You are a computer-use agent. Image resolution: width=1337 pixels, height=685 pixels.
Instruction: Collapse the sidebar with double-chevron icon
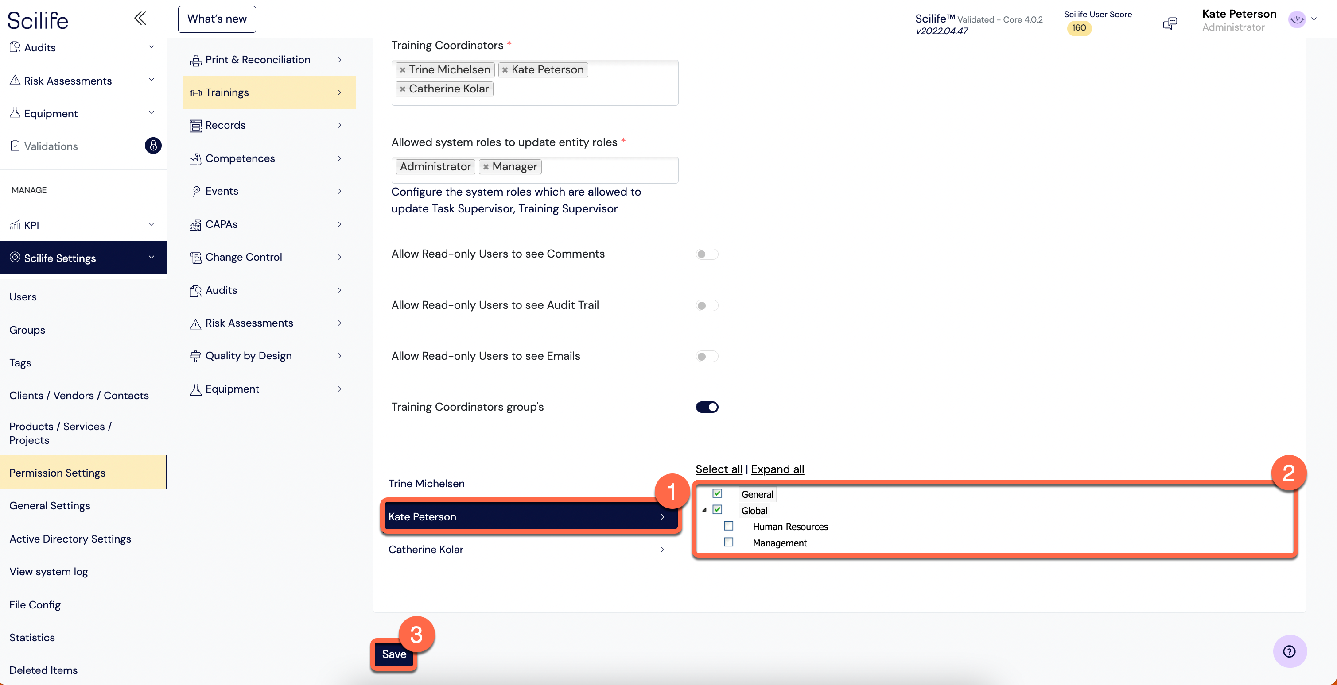tap(140, 18)
